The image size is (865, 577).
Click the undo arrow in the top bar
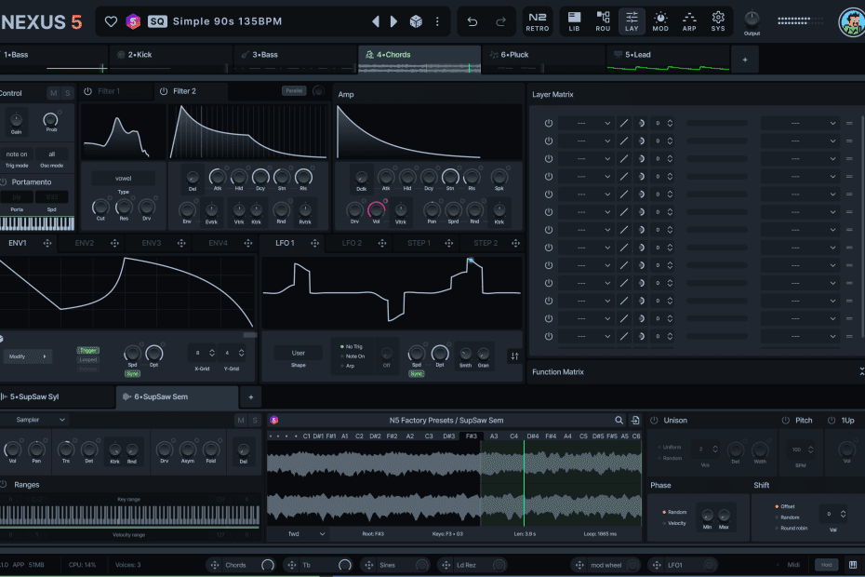pyautogui.click(x=472, y=20)
